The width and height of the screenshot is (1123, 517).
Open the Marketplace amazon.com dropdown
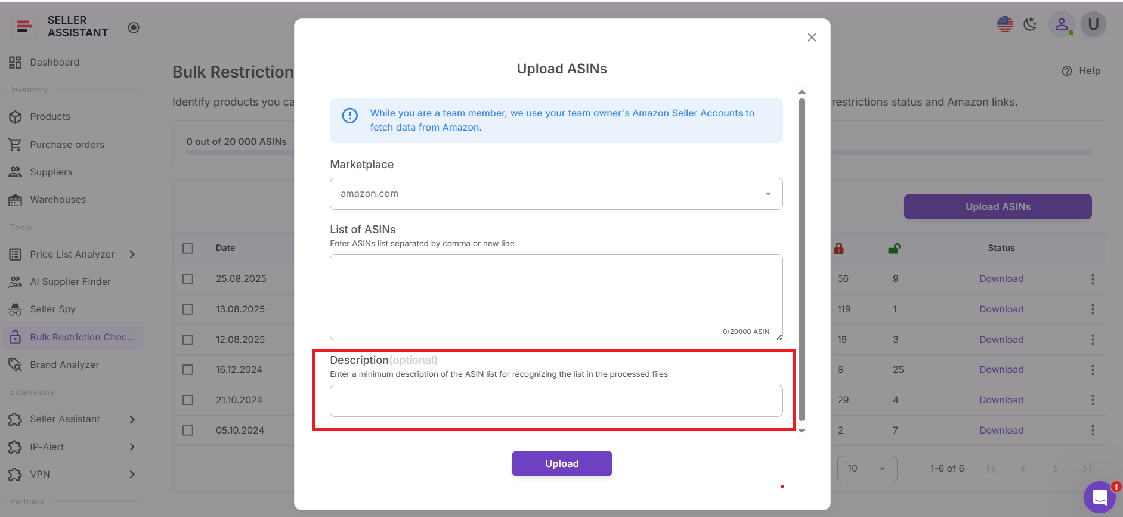556,194
